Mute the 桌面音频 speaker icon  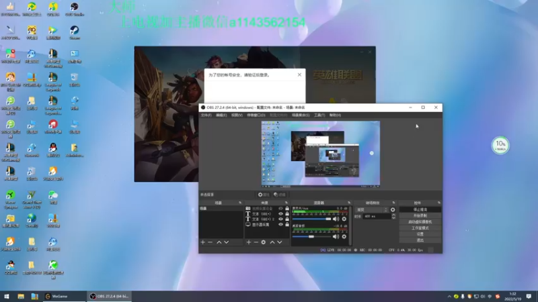pos(336,236)
